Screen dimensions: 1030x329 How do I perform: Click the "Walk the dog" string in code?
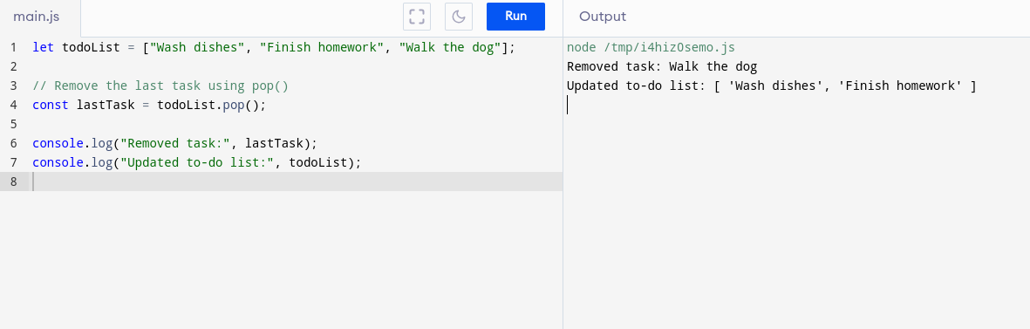450,48
